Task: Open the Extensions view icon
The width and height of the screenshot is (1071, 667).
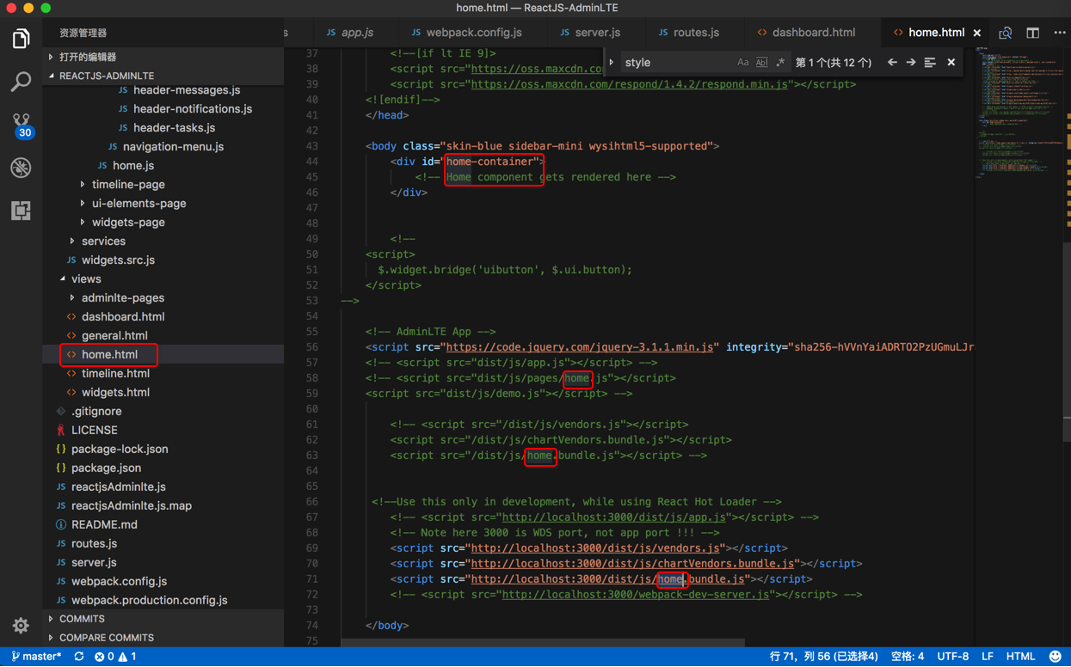Action: [x=21, y=211]
